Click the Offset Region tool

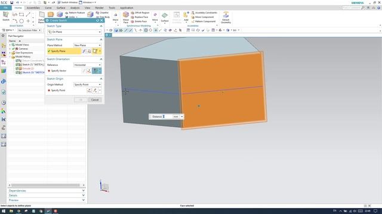click(x=140, y=12)
